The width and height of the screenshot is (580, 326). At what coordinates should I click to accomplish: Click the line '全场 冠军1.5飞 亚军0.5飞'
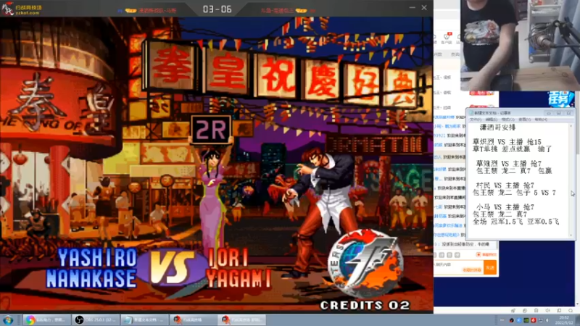515,222
